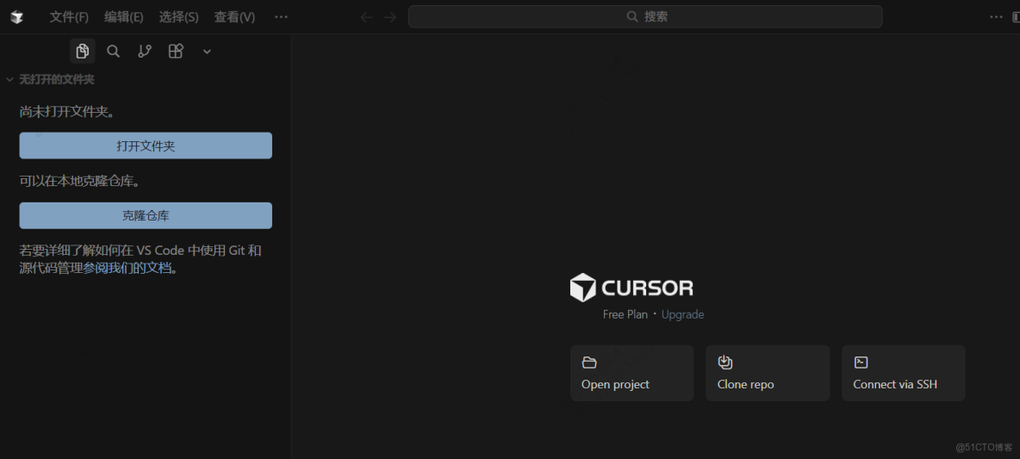The image size is (1020, 459).
Task: Click the Free Plan text
Action: (x=625, y=314)
